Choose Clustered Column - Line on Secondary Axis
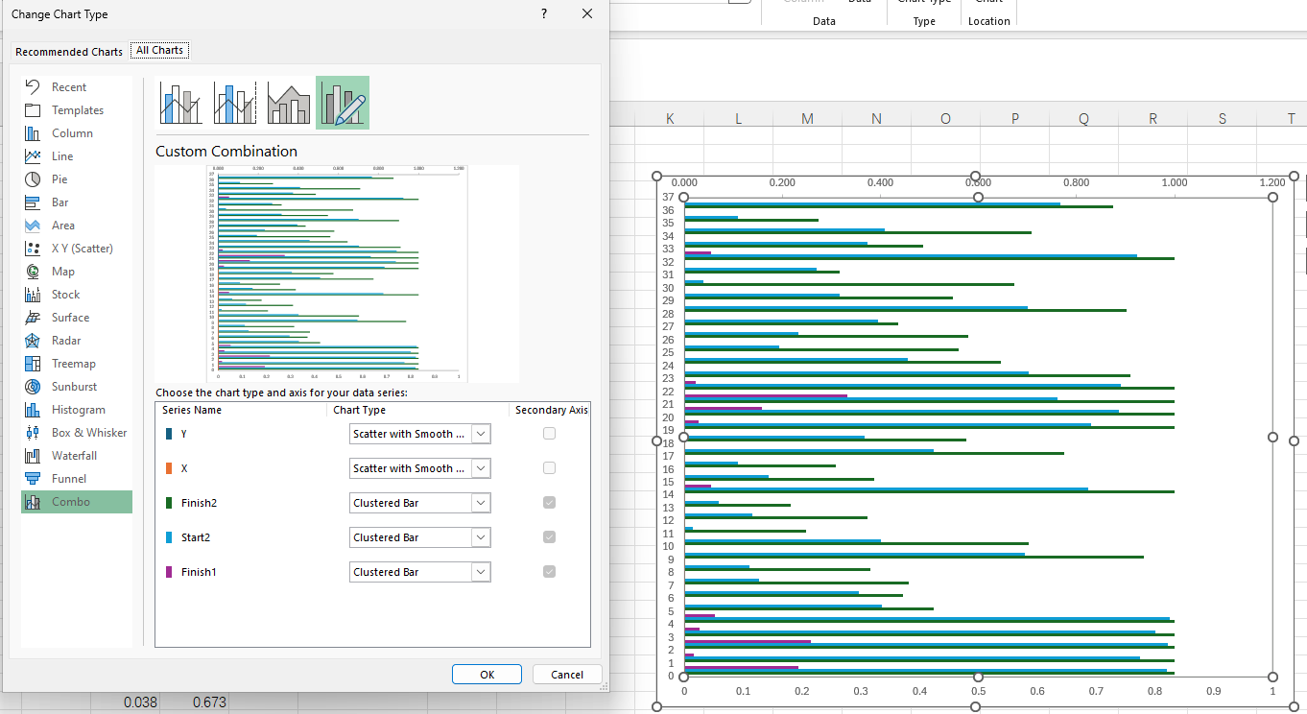 [235, 103]
